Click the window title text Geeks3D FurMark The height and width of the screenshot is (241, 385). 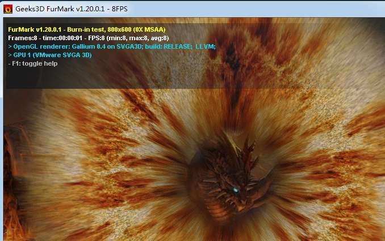(x=44, y=9)
